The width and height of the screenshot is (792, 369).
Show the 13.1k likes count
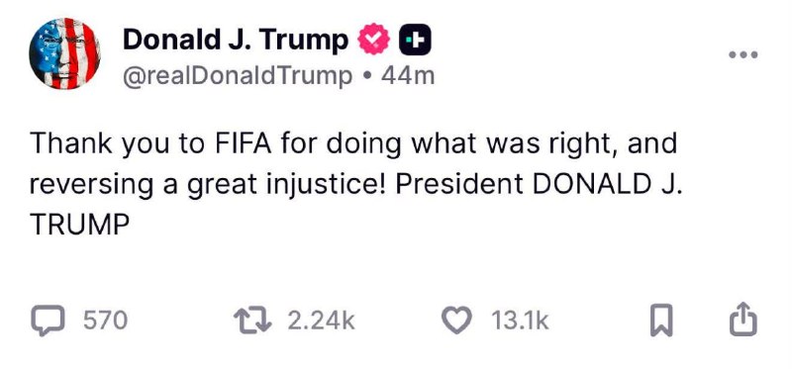coord(520,322)
